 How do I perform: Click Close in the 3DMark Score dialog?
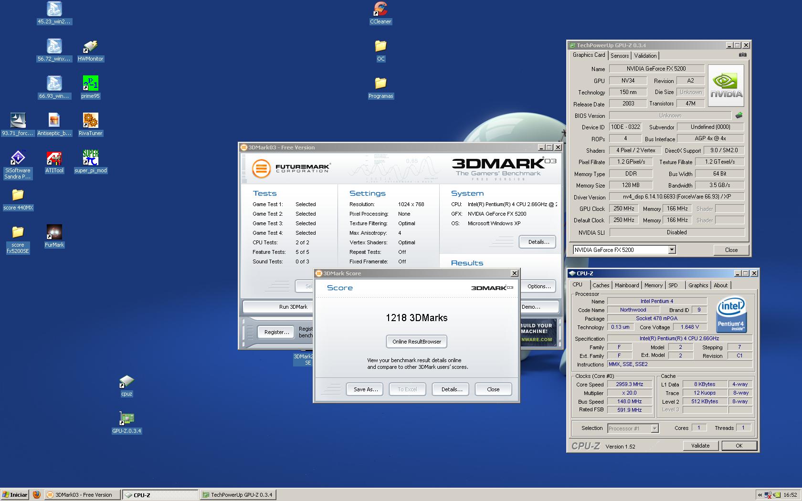click(493, 389)
